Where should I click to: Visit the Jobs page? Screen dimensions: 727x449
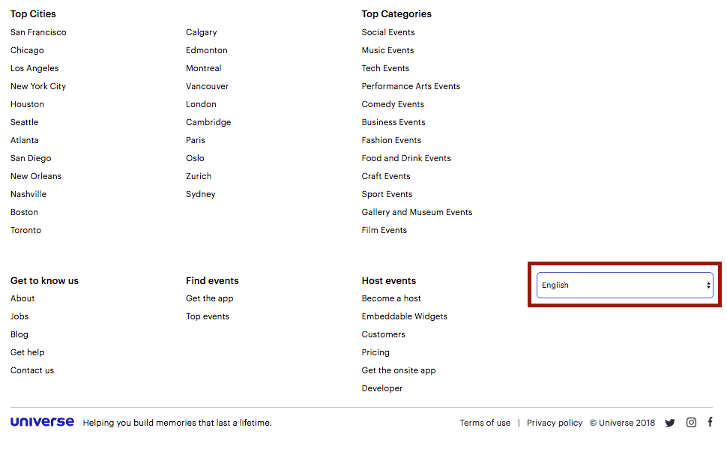(19, 316)
